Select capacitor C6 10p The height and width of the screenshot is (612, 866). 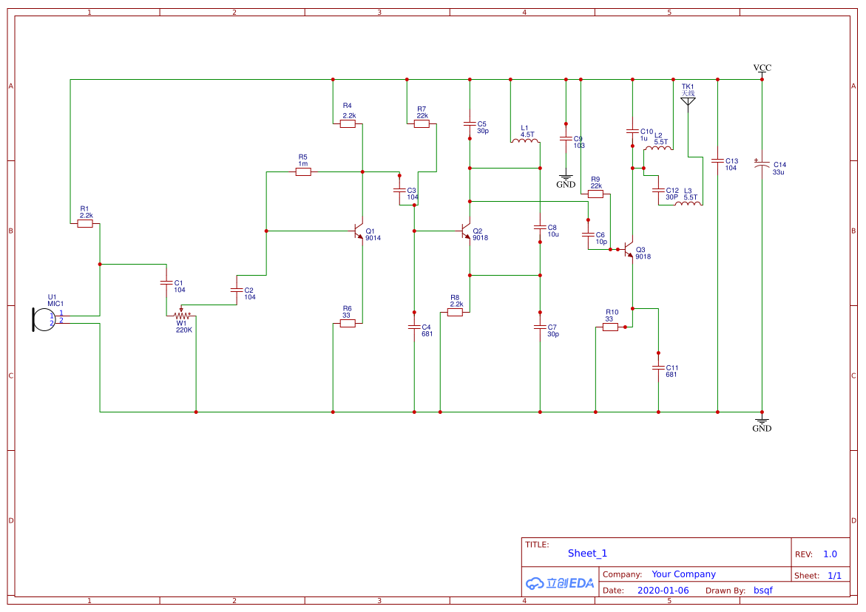pyautogui.click(x=588, y=234)
